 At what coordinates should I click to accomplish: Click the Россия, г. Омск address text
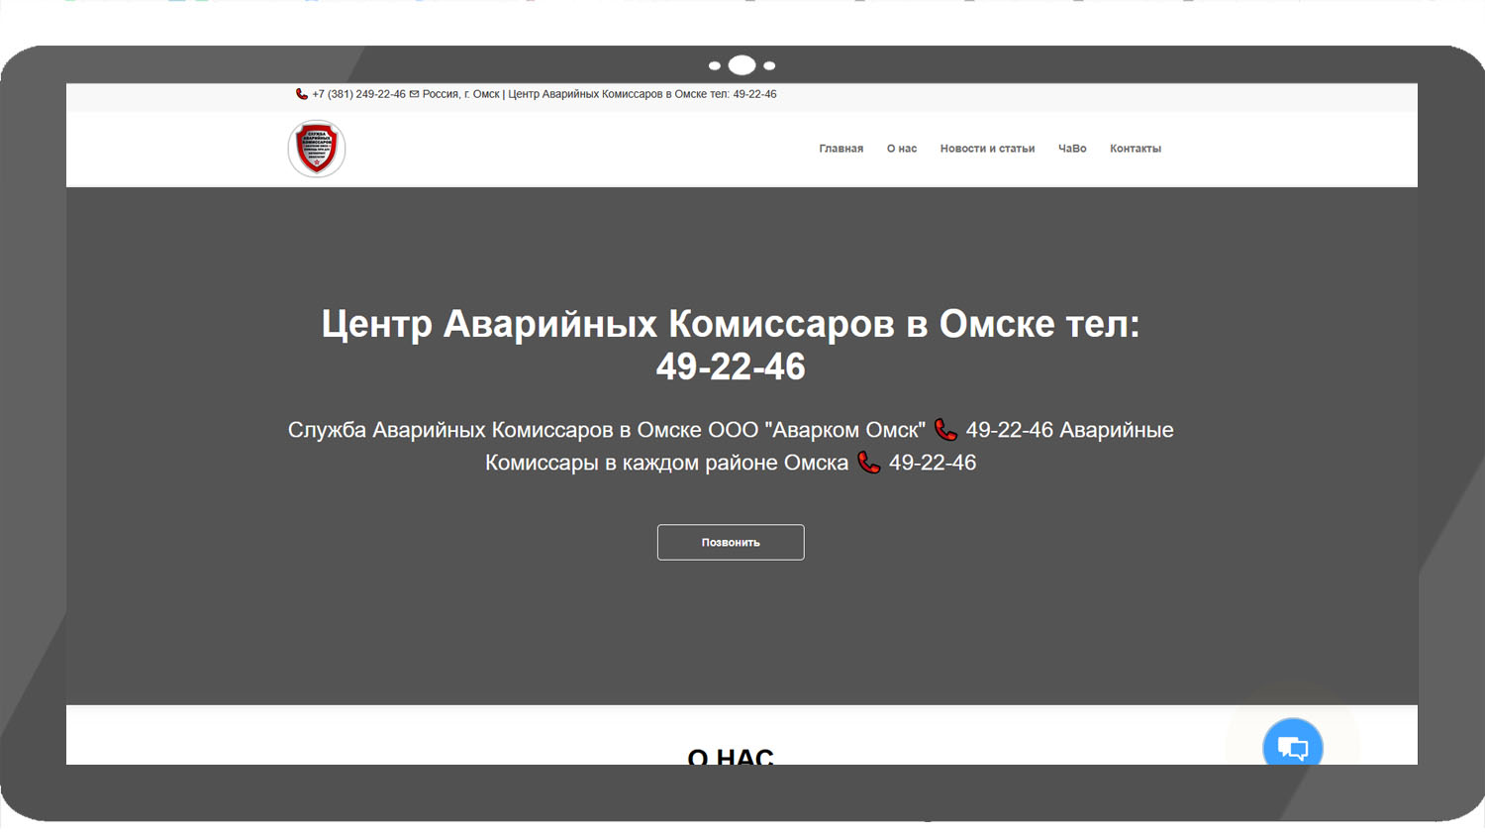(460, 94)
